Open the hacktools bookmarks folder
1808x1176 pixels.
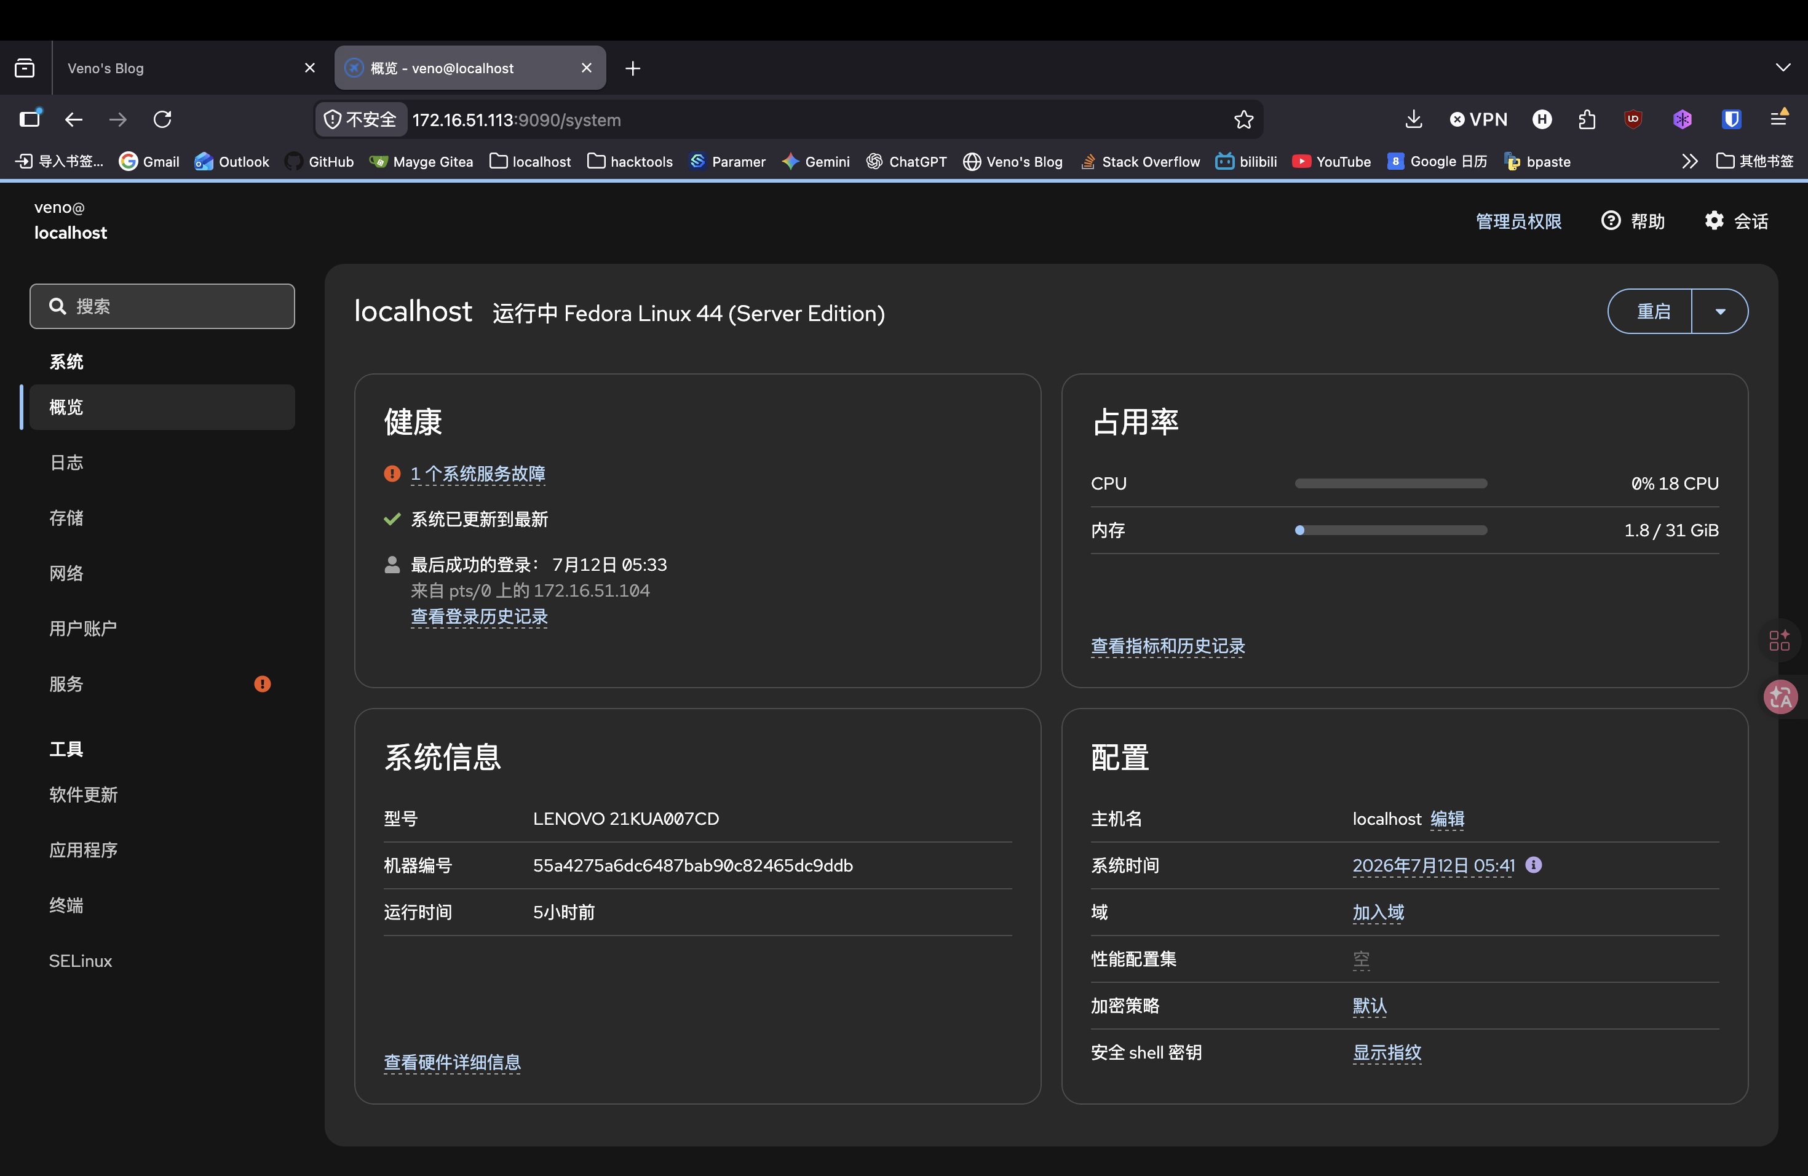pyautogui.click(x=630, y=161)
